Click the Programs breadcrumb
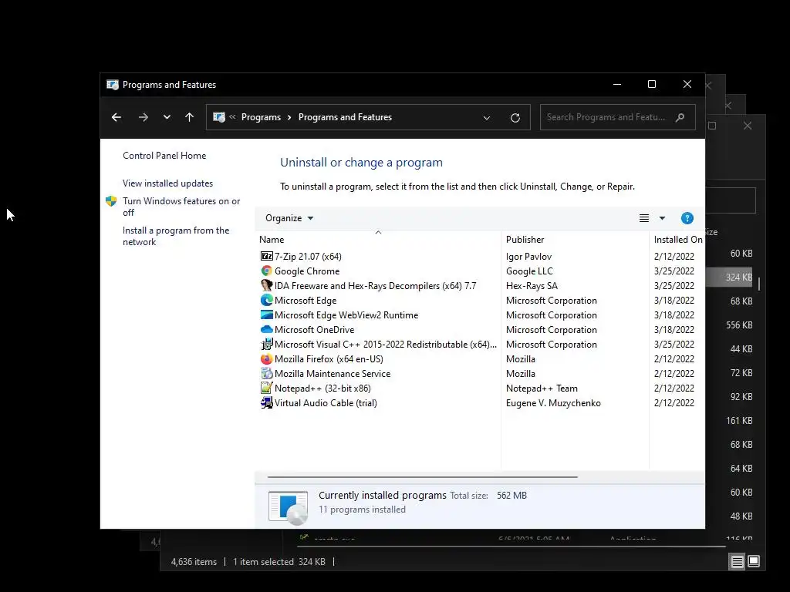The width and height of the screenshot is (790, 592). pyautogui.click(x=261, y=117)
